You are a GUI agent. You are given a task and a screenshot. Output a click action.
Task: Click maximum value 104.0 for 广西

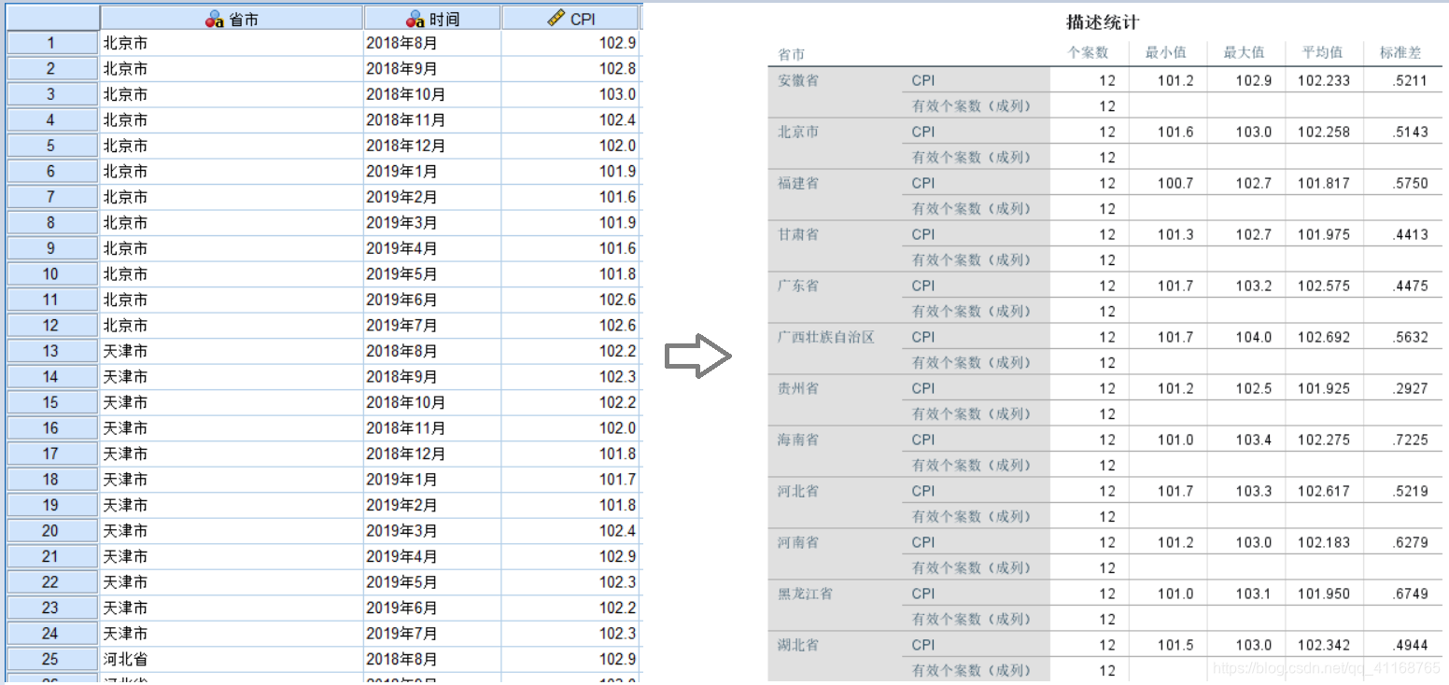click(x=1254, y=337)
